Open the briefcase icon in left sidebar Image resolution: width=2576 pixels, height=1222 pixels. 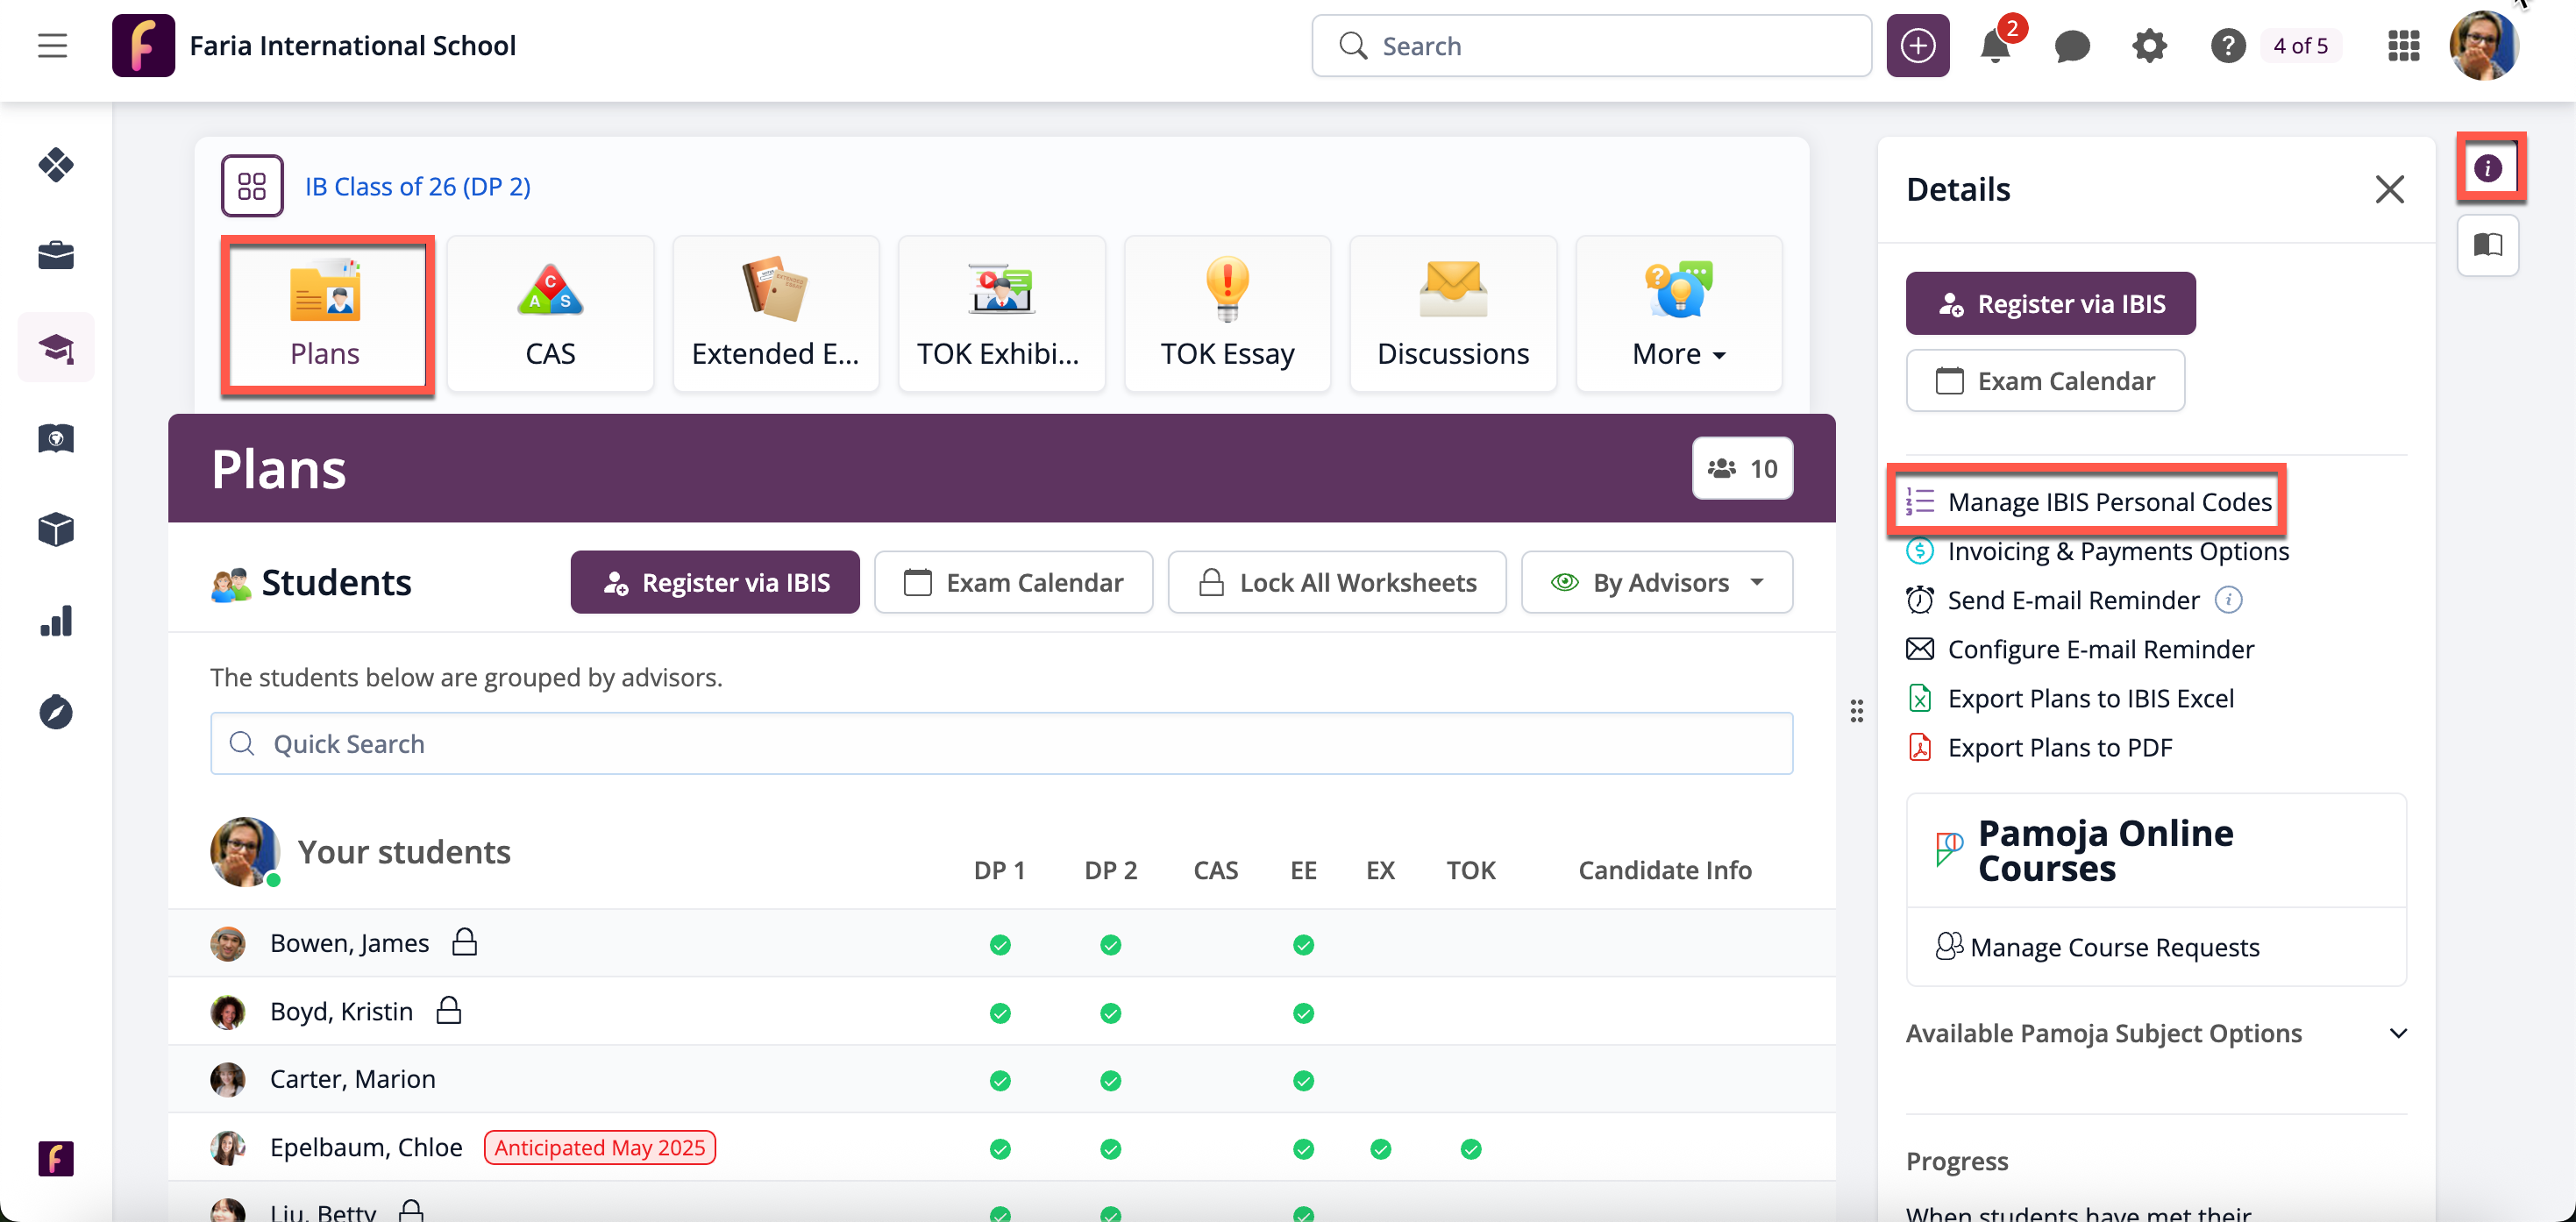(x=56, y=256)
